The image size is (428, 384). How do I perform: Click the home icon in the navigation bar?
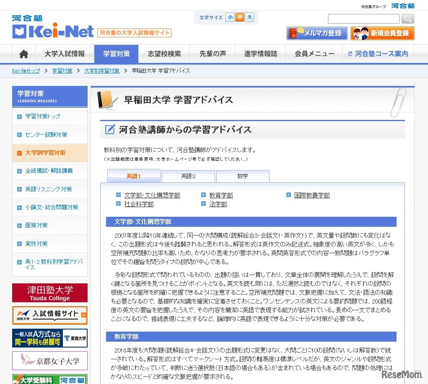(x=23, y=54)
